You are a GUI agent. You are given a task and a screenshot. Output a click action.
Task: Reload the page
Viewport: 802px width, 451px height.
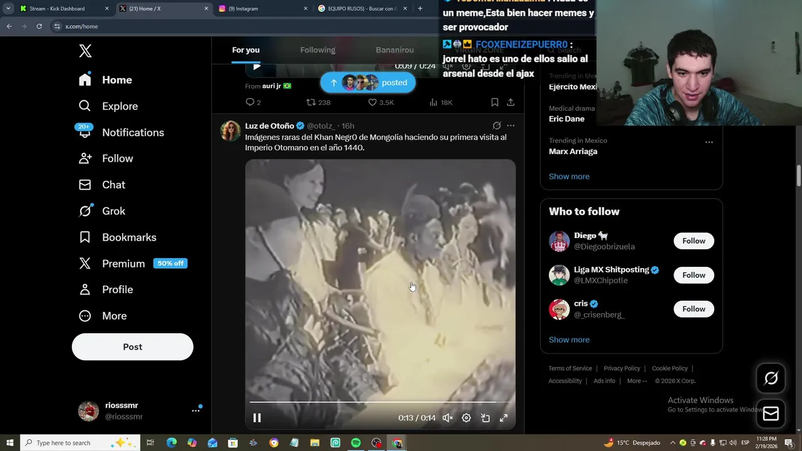pos(39,26)
